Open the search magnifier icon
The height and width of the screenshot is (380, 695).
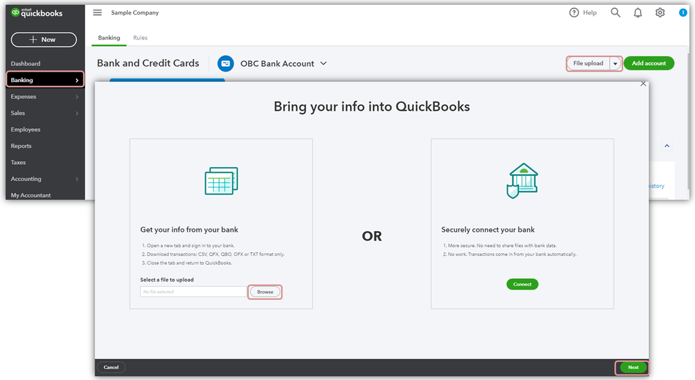click(616, 13)
